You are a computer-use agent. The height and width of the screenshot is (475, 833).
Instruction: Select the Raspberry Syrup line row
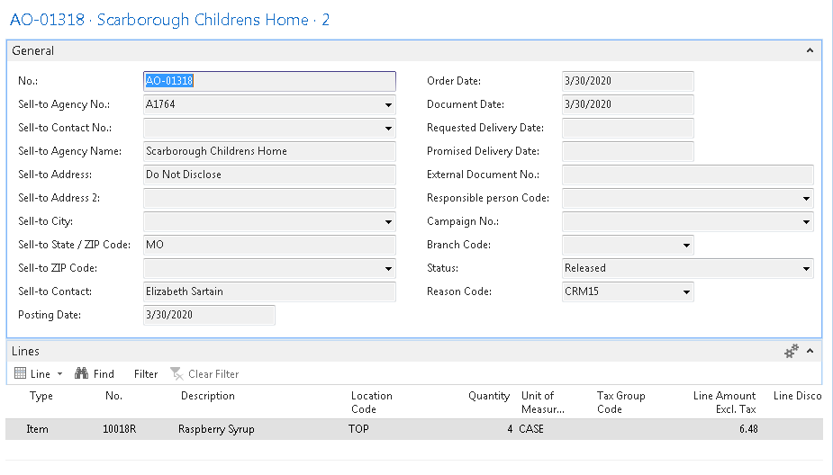[x=216, y=429]
